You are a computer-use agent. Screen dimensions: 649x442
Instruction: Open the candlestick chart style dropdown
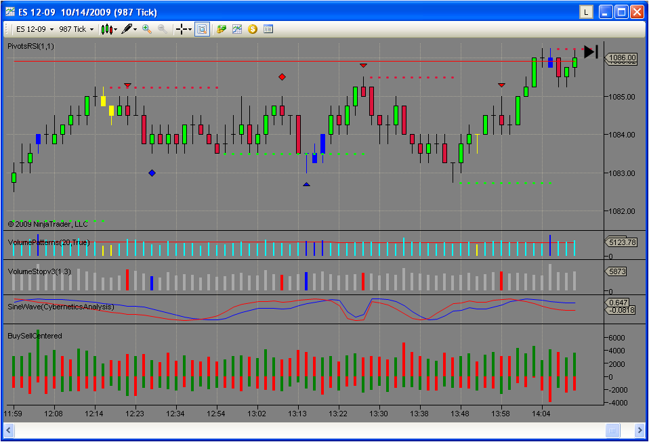coord(109,29)
